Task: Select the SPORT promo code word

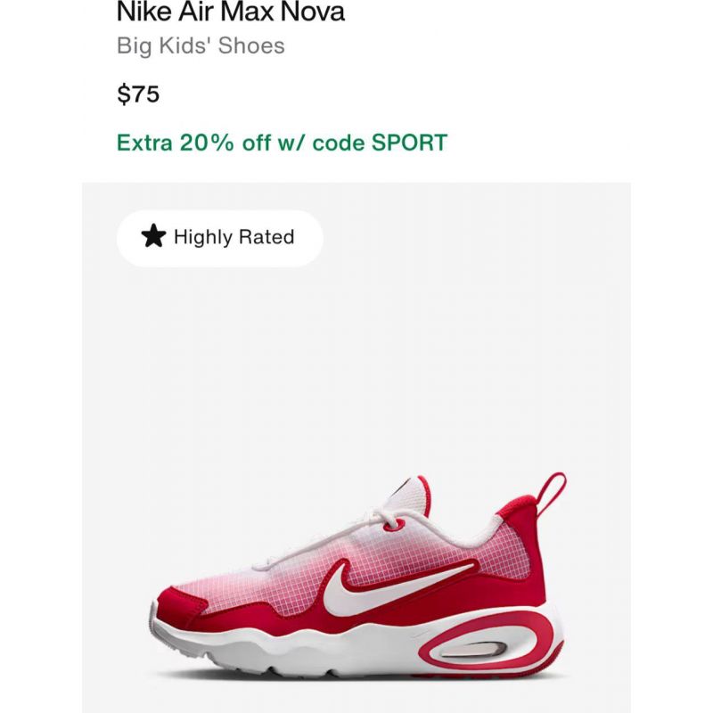Action: [409, 143]
